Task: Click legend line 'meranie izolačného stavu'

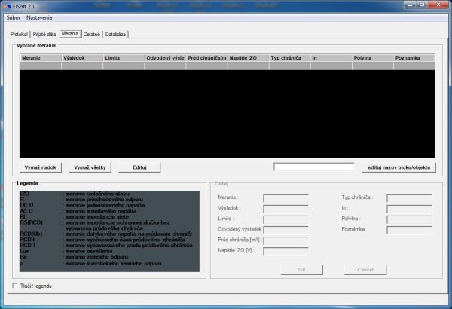Action: tap(97, 194)
